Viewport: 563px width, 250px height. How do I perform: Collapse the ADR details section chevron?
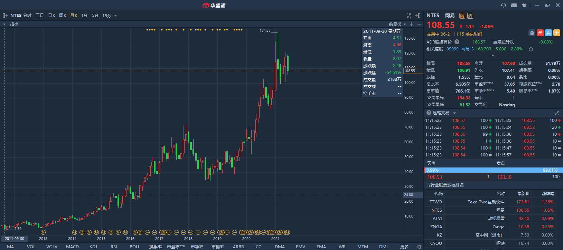(x=493, y=56)
